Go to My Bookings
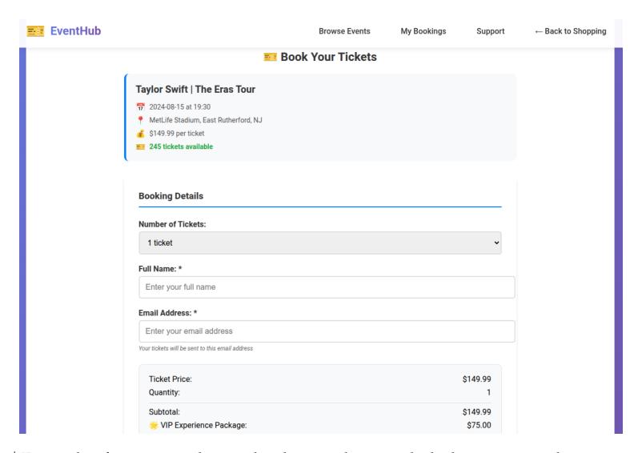642x453 pixels. (x=423, y=31)
